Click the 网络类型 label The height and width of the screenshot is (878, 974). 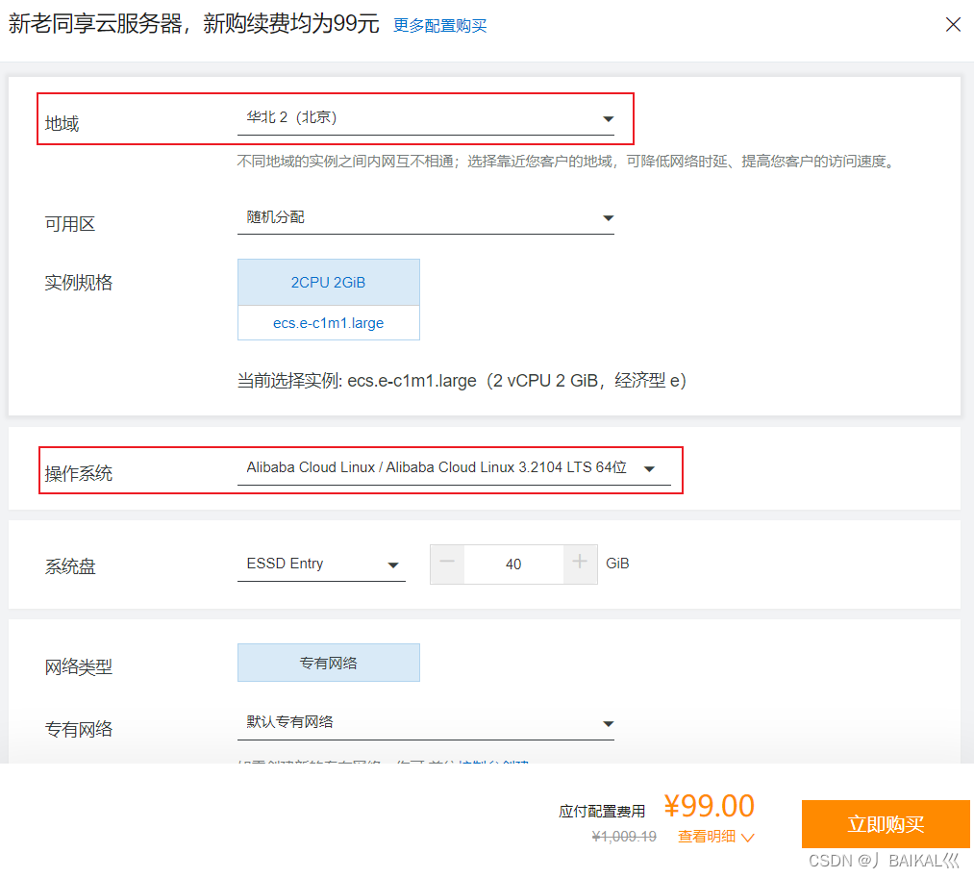coord(78,666)
